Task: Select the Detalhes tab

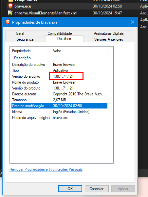Action: point(64,39)
